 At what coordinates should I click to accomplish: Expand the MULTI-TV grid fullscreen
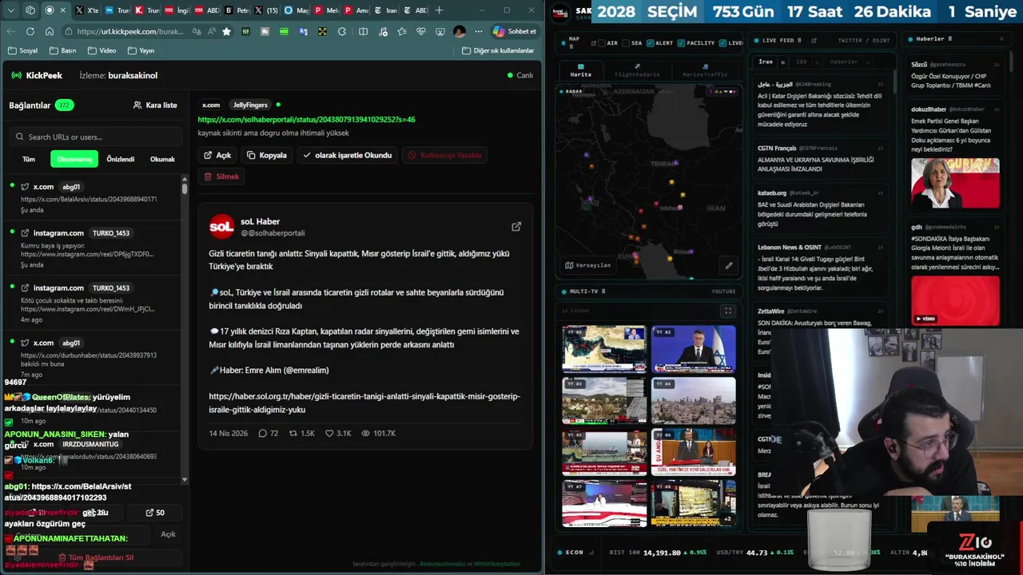click(x=727, y=311)
